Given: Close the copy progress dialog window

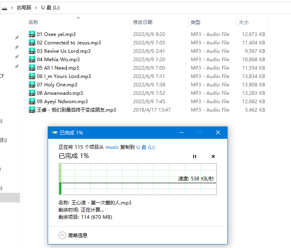Looking at the screenshot, I should 218,133.
